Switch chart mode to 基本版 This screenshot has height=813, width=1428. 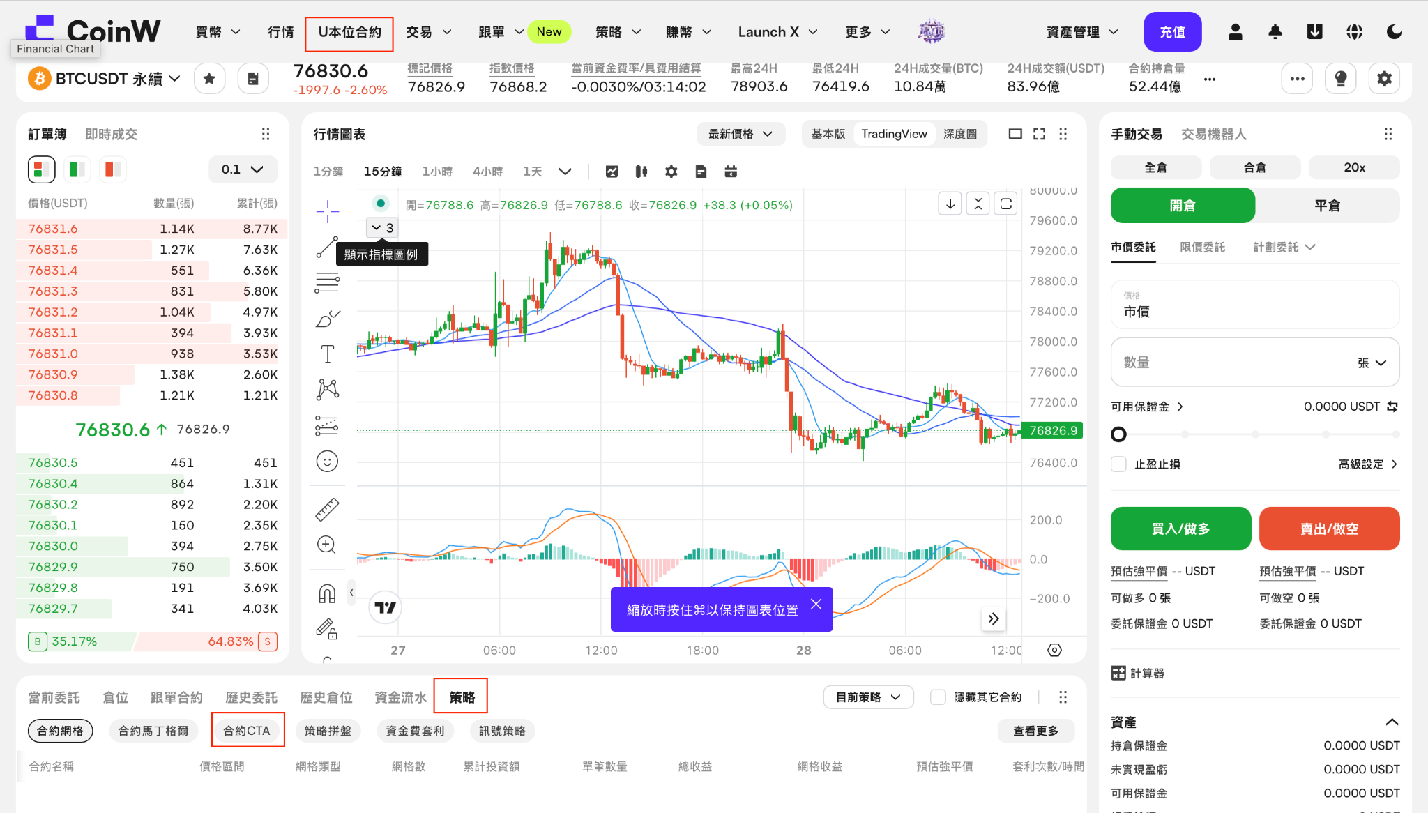click(828, 134)
